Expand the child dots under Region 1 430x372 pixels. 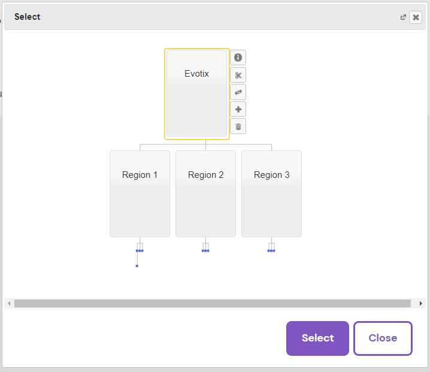click(140, 250)
